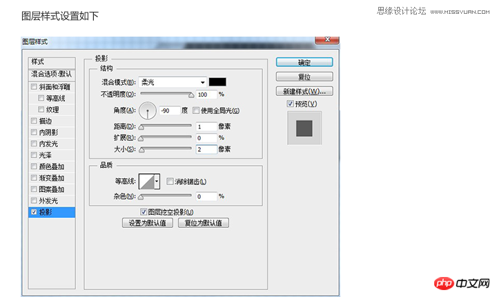
Task: Click the 杂色 value field showing 0
Action: [206, 196]
